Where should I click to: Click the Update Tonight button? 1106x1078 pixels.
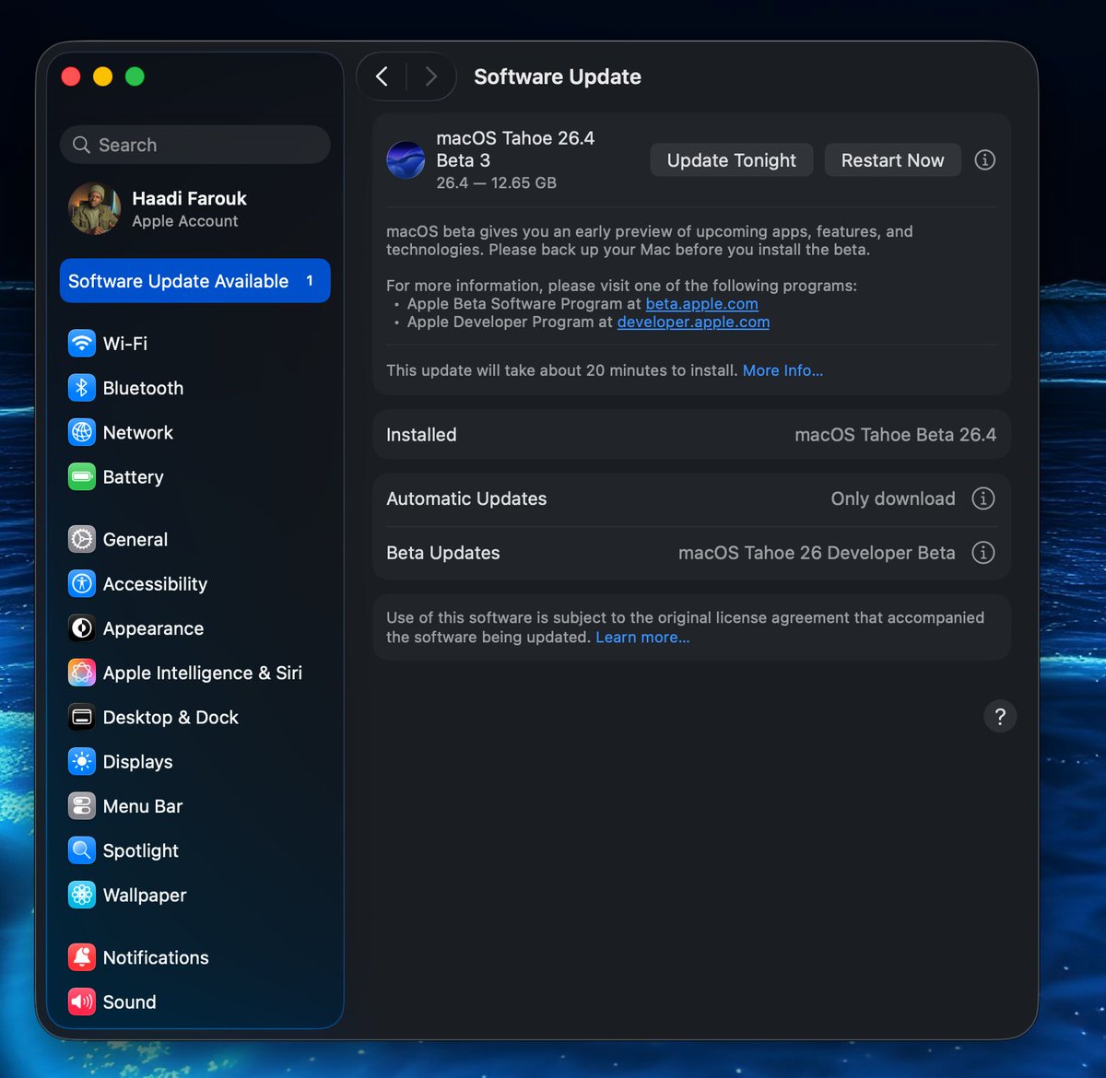pos(731,159)
